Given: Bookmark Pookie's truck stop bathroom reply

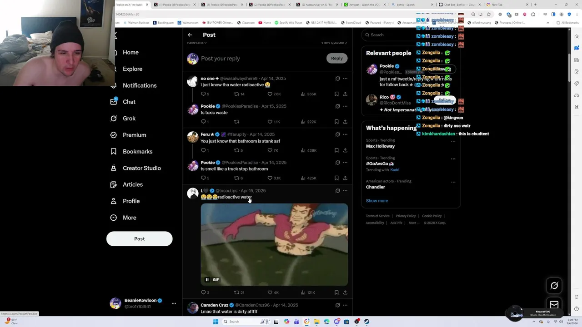Looking at the screenshot, I should 336,178.
